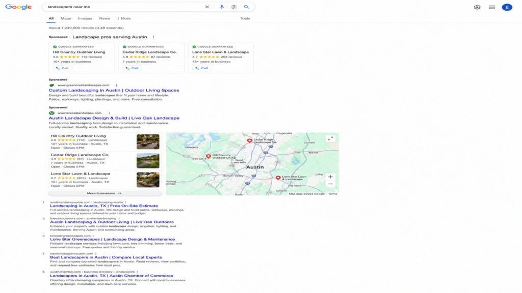Open Hill Country Outdoor Living local listing
The height and width of the screenshot is (293, 522).
click(78, 136)
